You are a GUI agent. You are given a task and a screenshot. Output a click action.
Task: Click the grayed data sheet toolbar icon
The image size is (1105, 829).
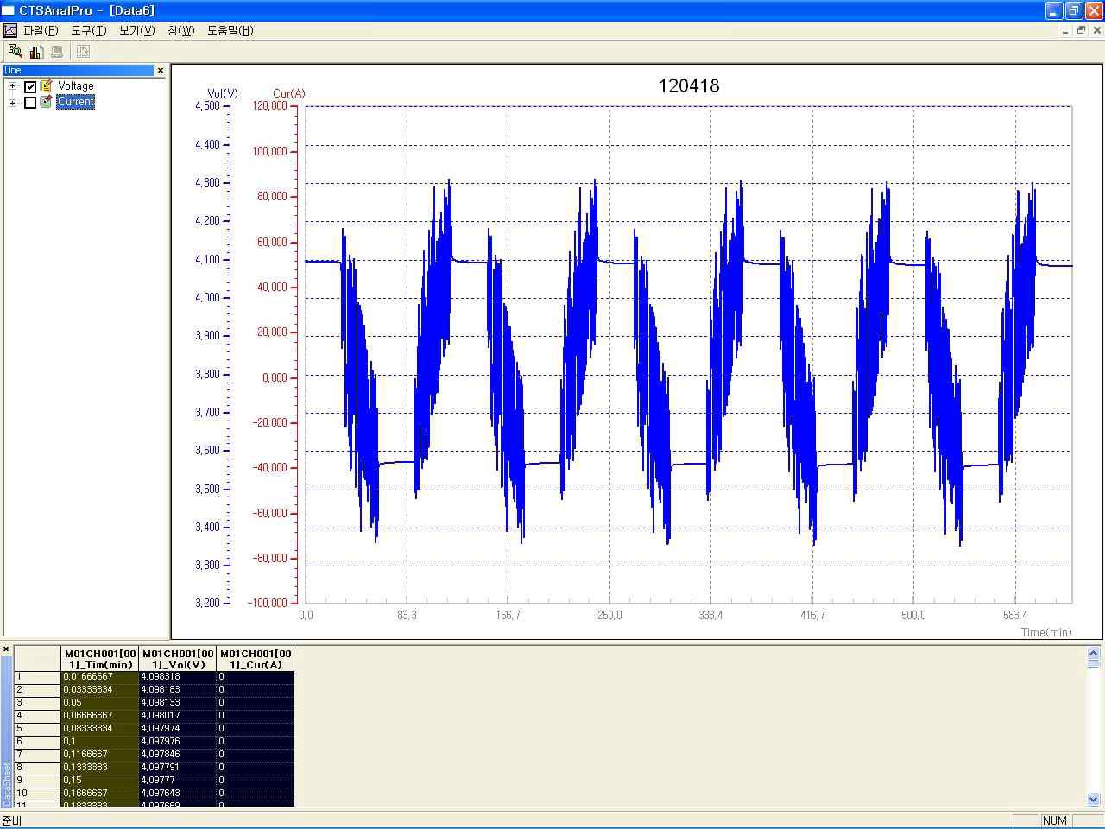click(x=83, y=51)
